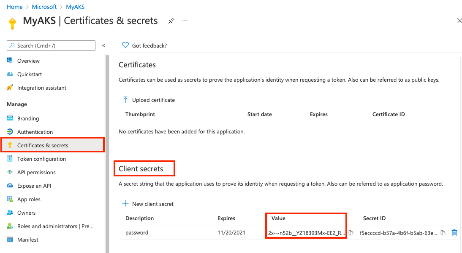Viewport: 462px width, 253px height.
Task: Pin the MyAKS blade with the pin icon
Action: pyautogui.click(x=171, y=21)
